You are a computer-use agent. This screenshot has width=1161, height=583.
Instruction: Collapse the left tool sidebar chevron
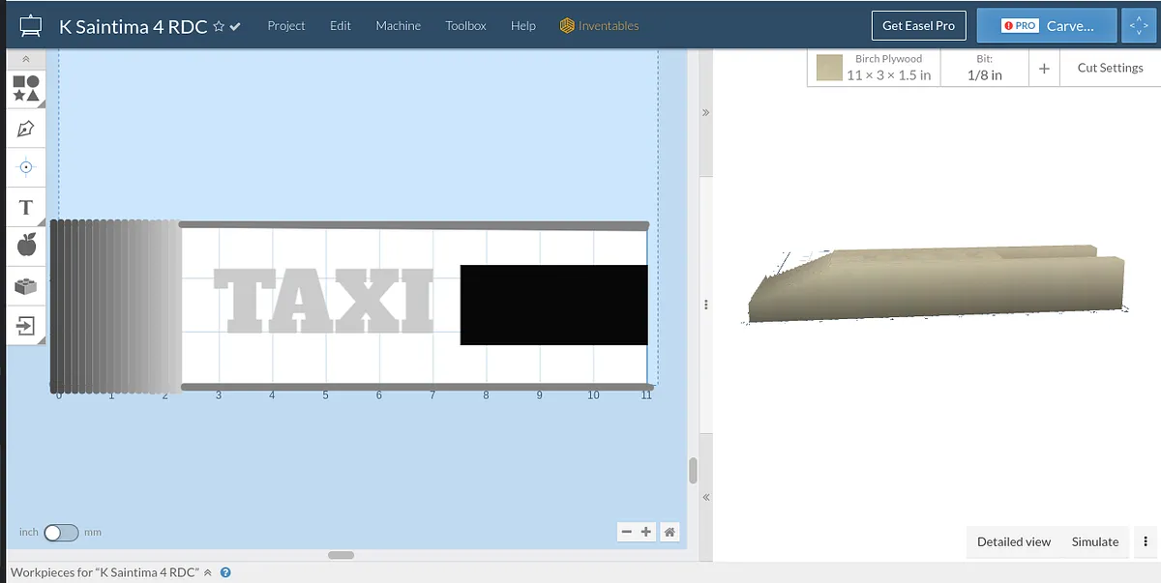[26, 59]
